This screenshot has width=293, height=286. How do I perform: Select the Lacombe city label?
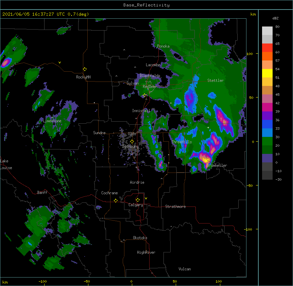point(153,65)
